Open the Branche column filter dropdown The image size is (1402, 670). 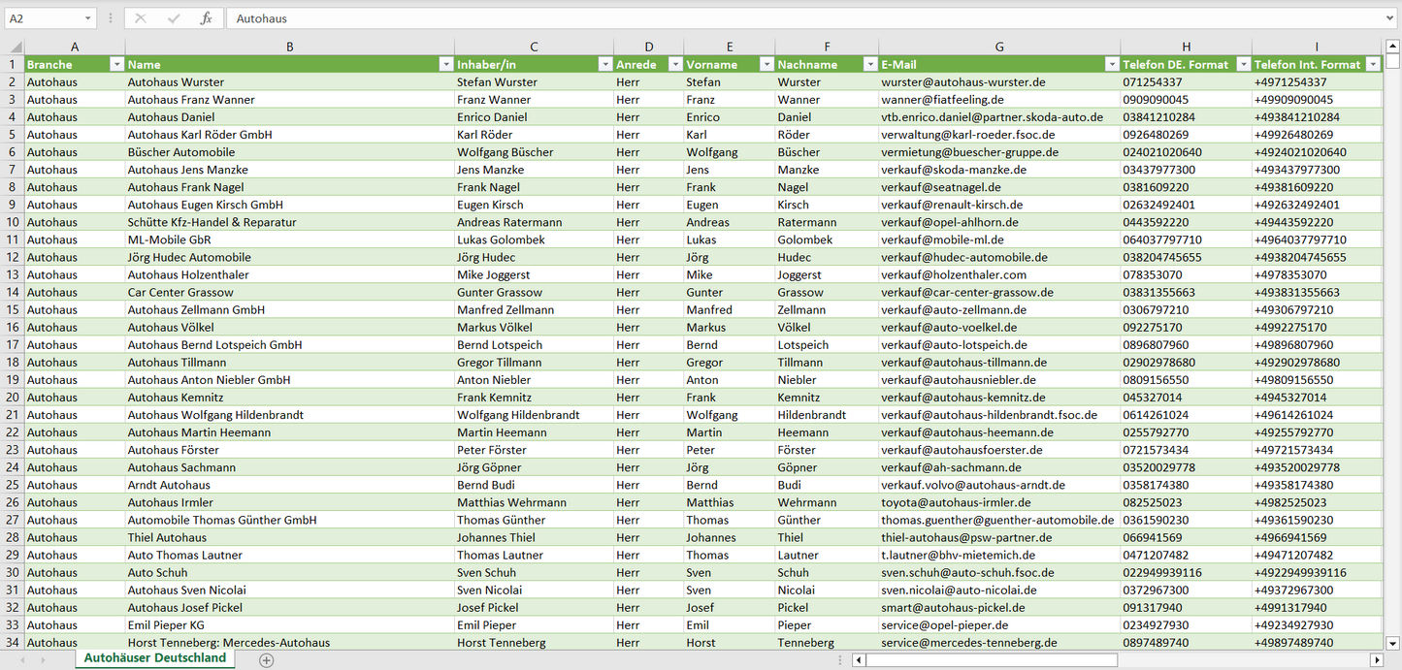tap(116, 64)
